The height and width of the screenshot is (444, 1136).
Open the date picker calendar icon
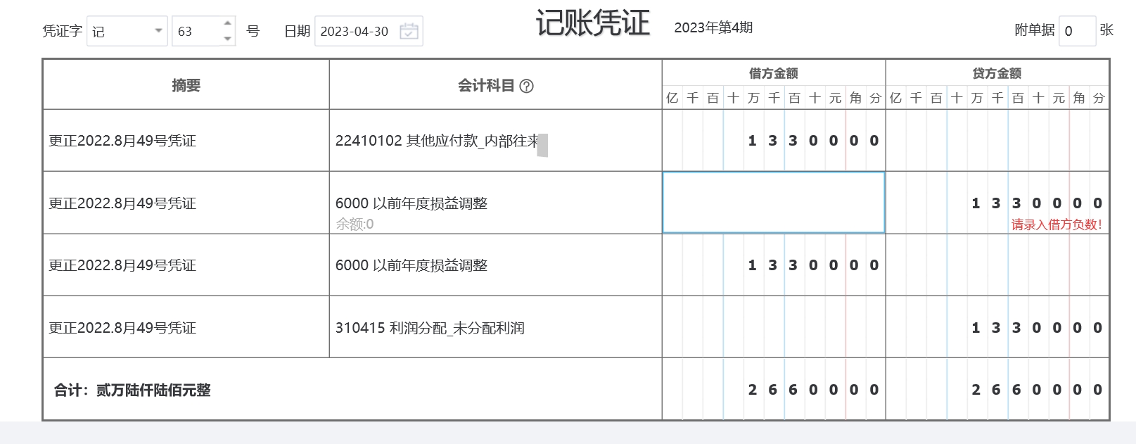click(409, 32)
